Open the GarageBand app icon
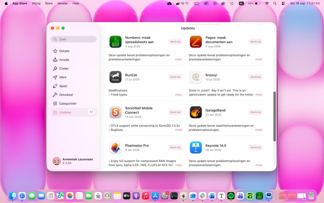The image size is (324, 203). 196,112
